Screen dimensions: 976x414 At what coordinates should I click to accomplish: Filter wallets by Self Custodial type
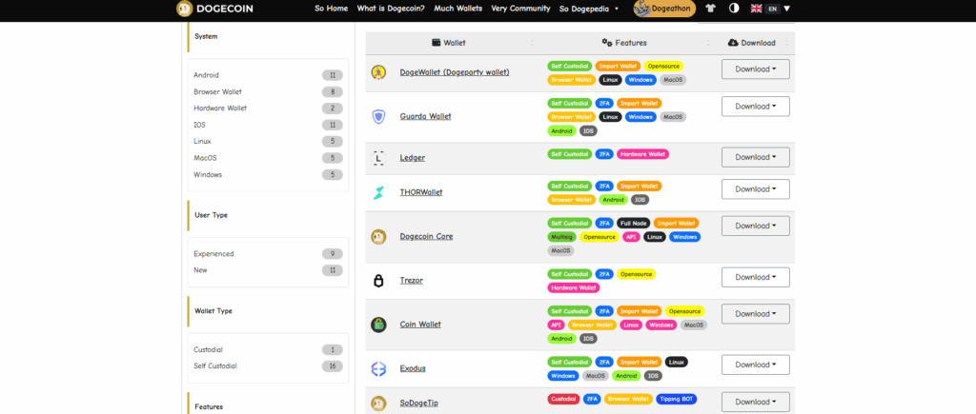click(215, 365)
